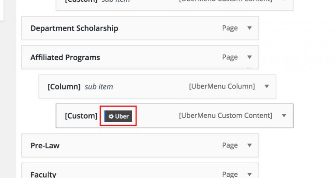Select the Faculty menu item title

(43, 175)
